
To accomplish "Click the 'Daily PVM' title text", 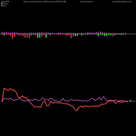I will 5,2.
